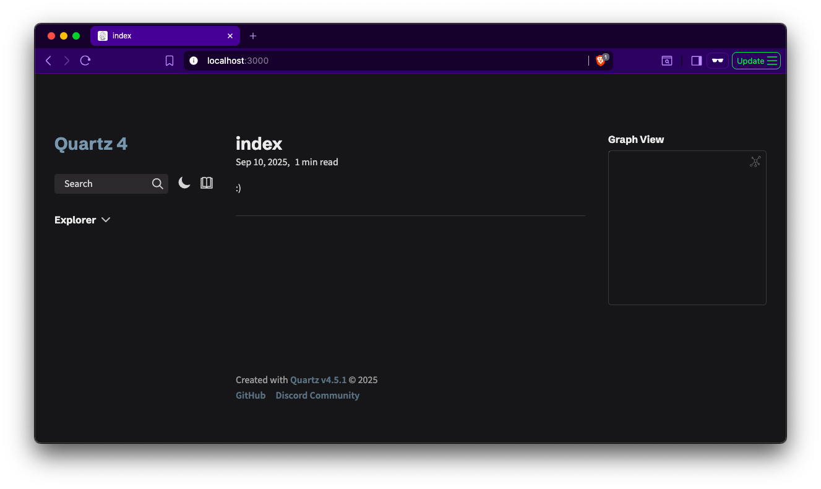The image size is (821, 489).
Task: Toggle reader mode with the book icon
Action: 207,183
